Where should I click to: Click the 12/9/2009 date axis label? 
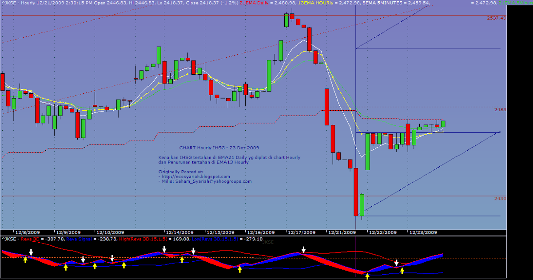pos(68,232)
